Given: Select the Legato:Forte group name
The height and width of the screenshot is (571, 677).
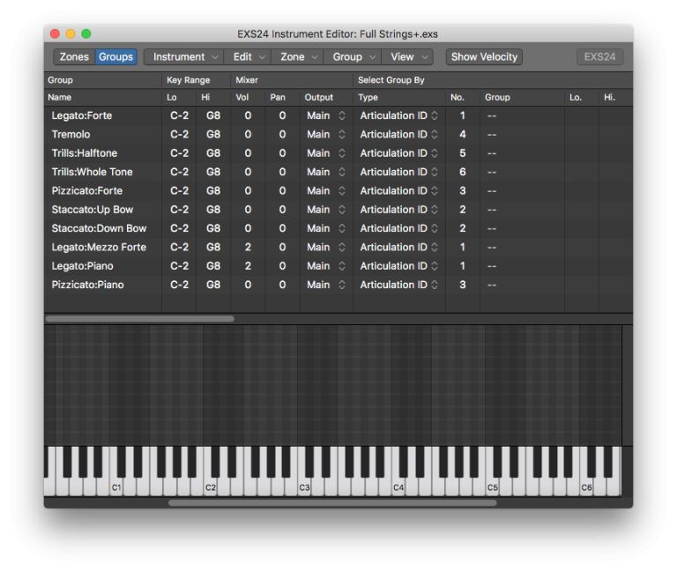Looking at the screenshot, I should [82, 115].
